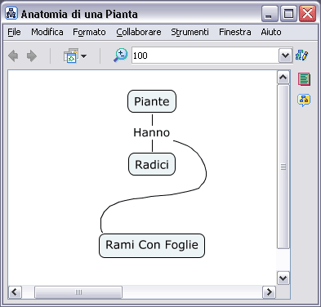Select the Piante concept node
Screen dimensions: 321x307
152,101
